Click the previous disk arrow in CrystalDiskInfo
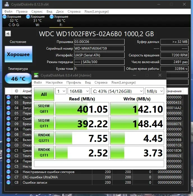This screenshot has width=193, height=196. 8,33
